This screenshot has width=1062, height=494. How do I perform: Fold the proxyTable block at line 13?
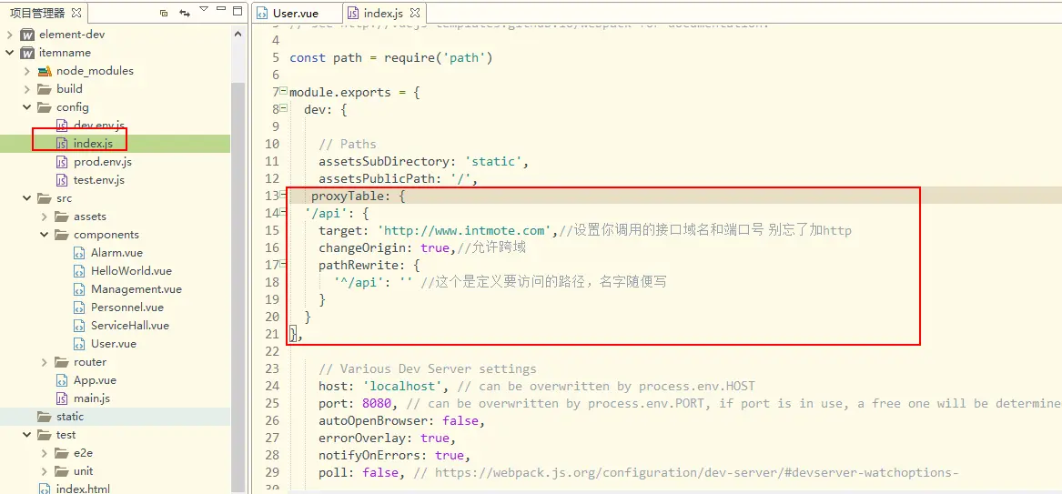pos(285,195)
